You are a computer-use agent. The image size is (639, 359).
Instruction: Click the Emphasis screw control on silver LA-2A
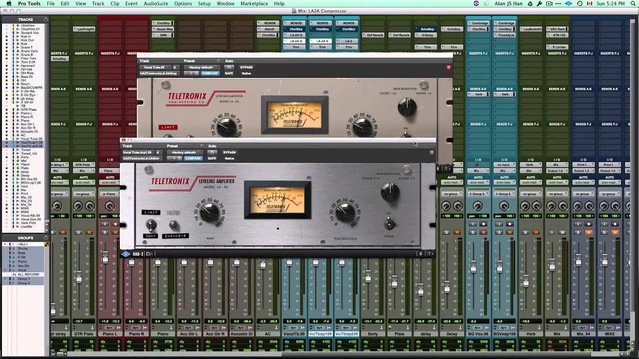coord(173,225)
